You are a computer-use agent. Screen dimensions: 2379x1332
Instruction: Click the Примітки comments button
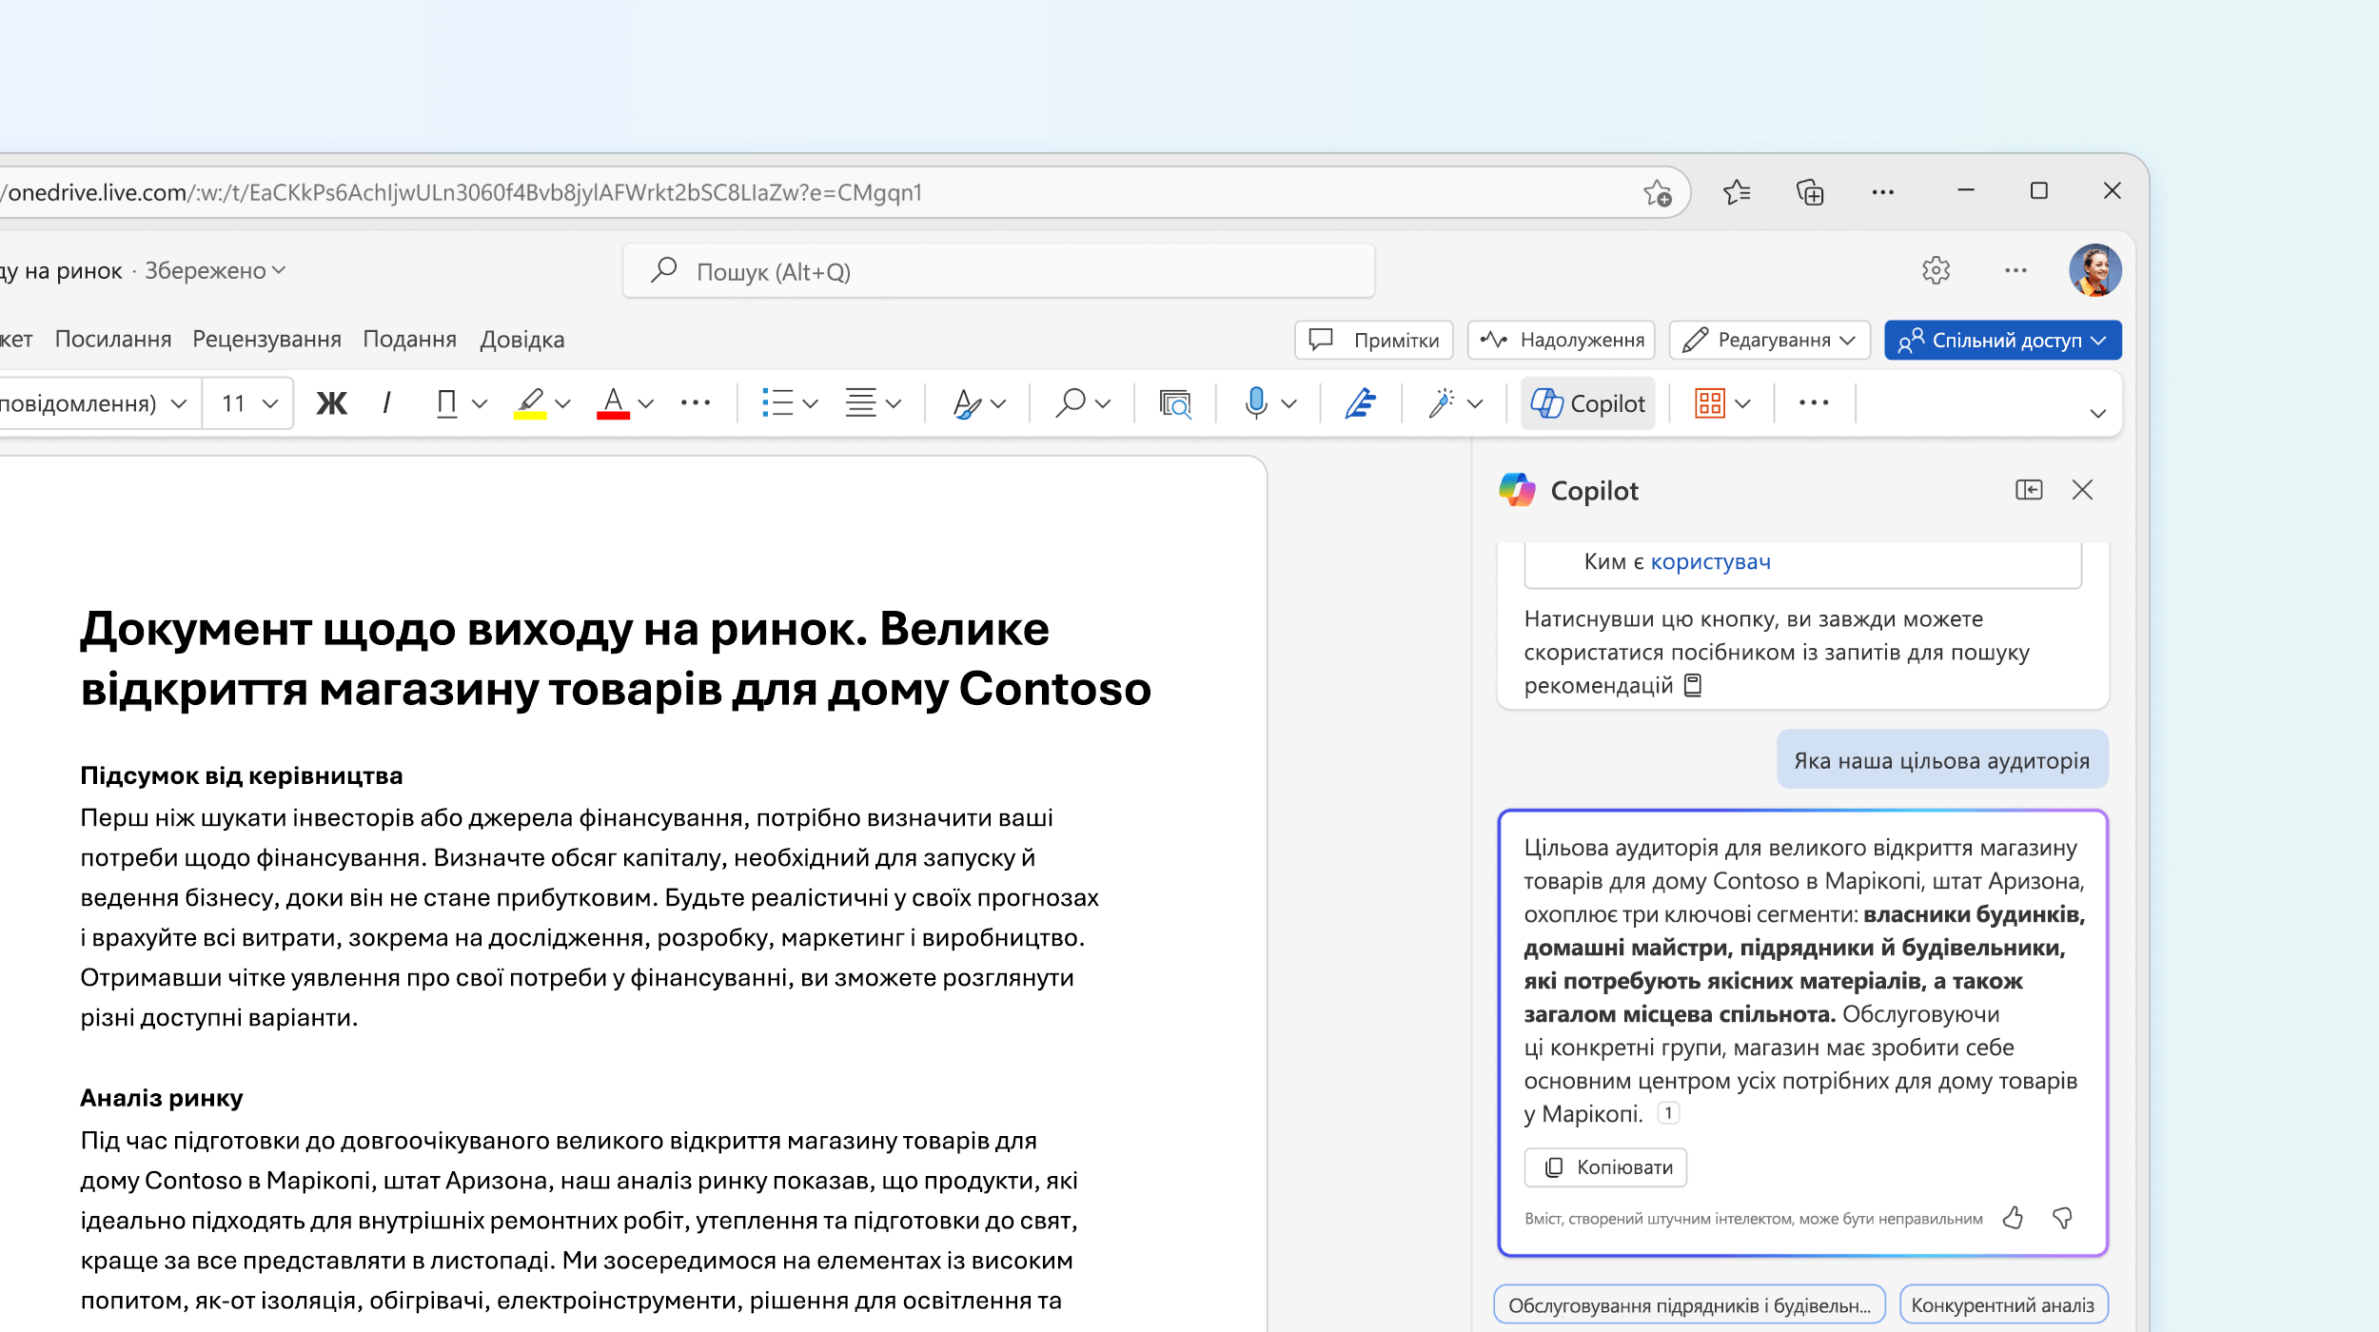(x=1373, y=341)
